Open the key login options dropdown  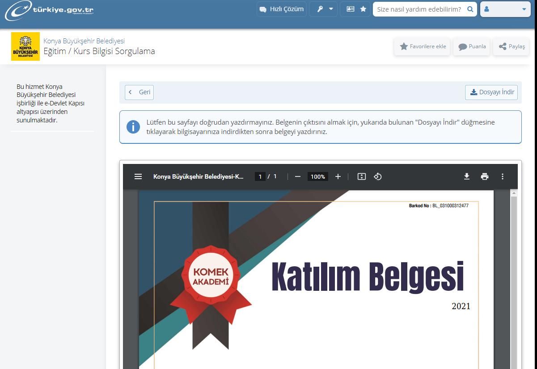pyautogui.click(x=323, y=9)
